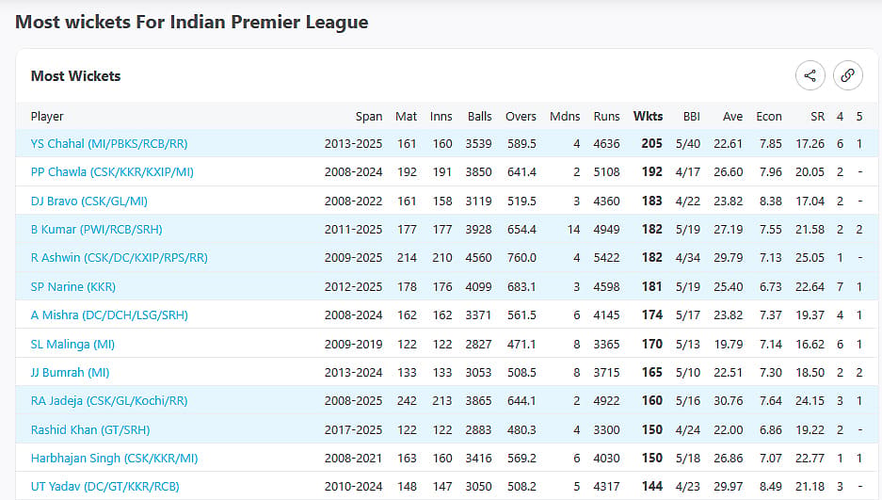Image resolution: width=882 pixels, height=500 pixels.
Task: Open UT Yadav player link
Action: [x=104, y=487]
